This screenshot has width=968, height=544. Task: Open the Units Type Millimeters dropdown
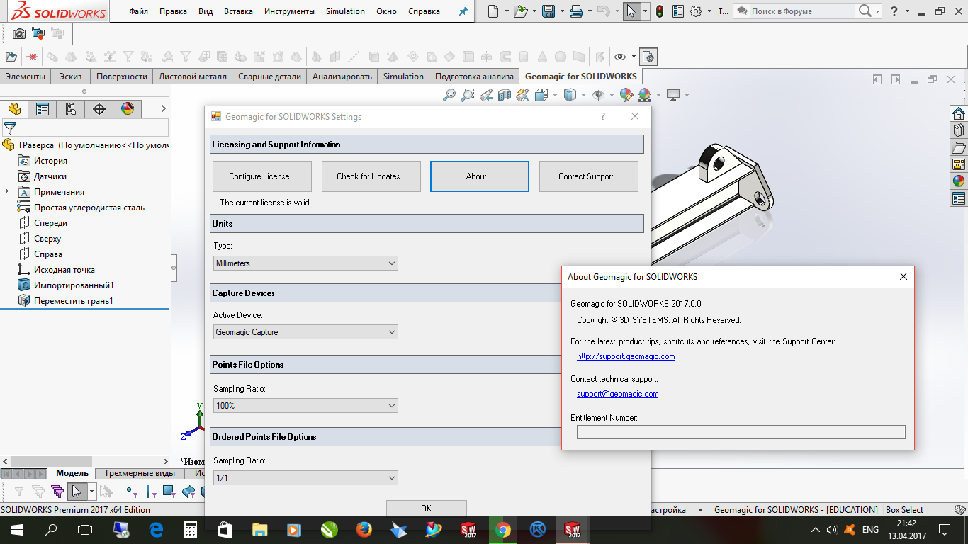click(x=305, y=263)
